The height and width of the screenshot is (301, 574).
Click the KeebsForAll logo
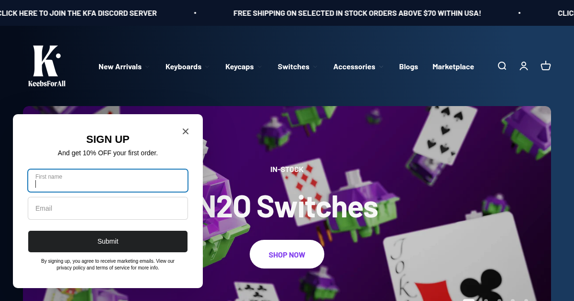click(47, 66)
